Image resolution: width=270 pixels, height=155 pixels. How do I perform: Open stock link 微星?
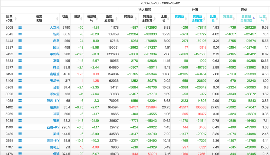click(56, 67)
